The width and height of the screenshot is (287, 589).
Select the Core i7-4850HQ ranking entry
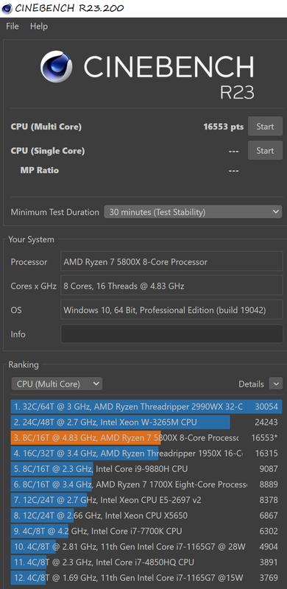coord(146,562)
